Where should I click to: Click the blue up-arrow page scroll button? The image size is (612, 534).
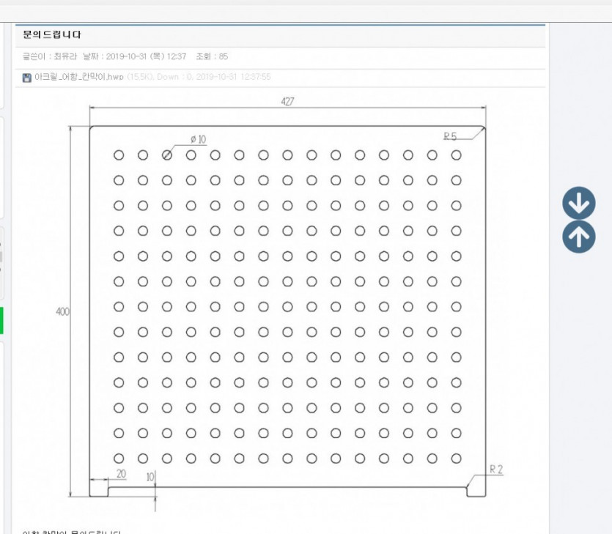pyautogui.click(x=579, y=237)
